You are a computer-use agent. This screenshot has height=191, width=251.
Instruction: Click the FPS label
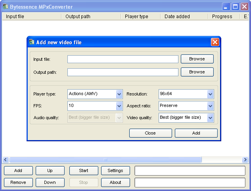pyautogui.click(x=38, y=106)
